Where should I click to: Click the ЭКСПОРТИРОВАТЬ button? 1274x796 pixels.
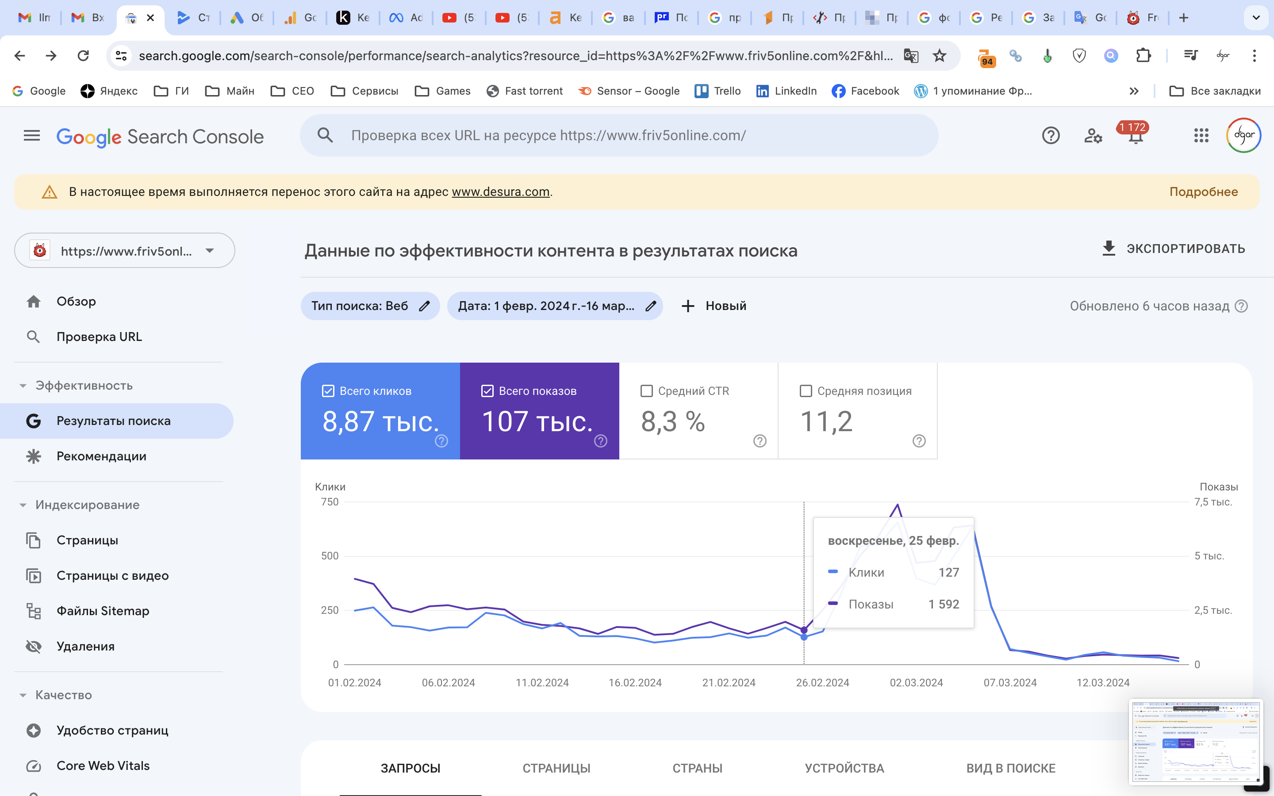(x=1174, y=249)
